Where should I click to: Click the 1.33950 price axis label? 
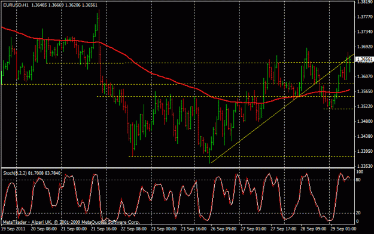point(364,151)
